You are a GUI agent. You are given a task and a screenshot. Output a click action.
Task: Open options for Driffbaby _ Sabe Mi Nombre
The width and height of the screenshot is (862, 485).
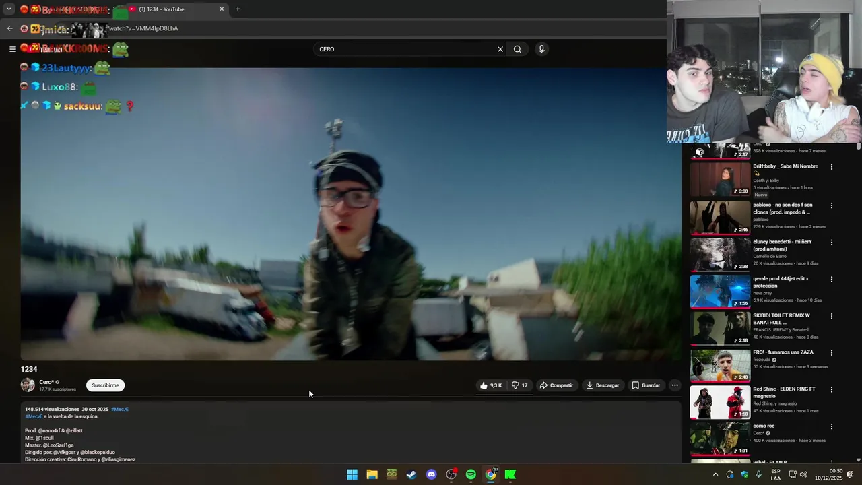832,167
